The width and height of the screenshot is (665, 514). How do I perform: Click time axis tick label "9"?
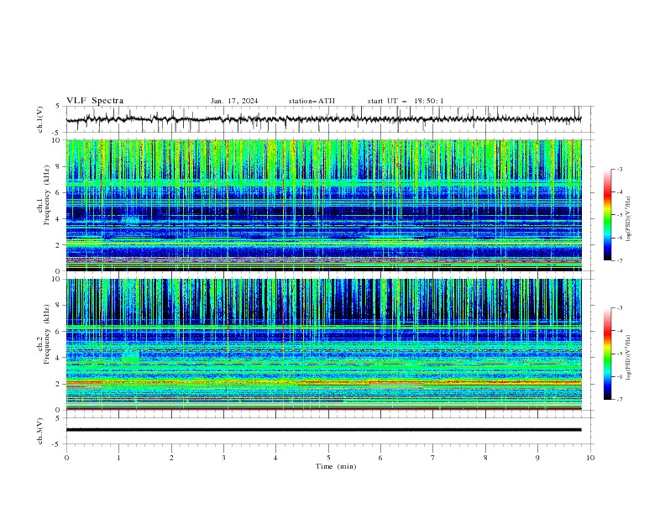537,458
